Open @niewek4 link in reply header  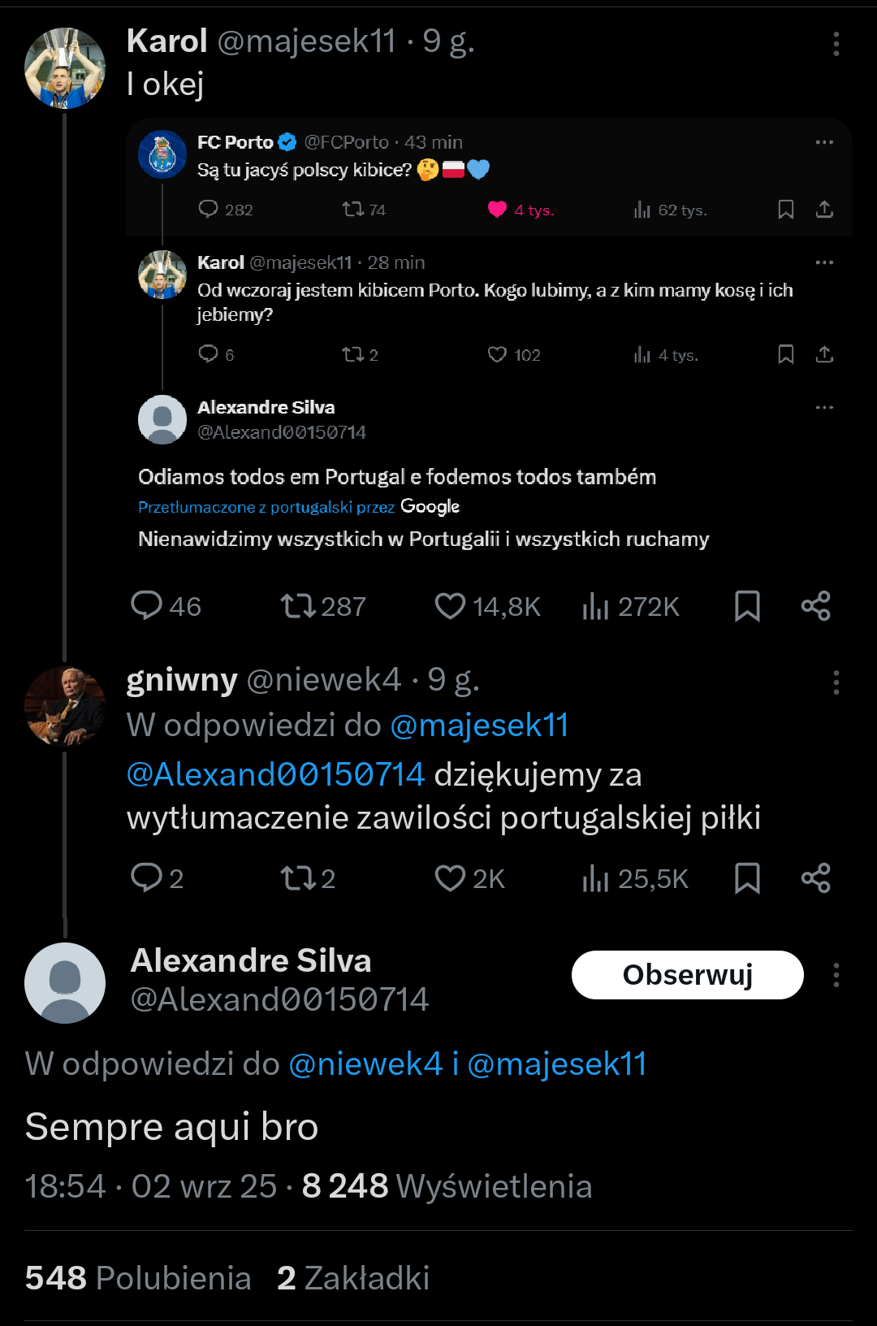click(x=365, y=1064)
